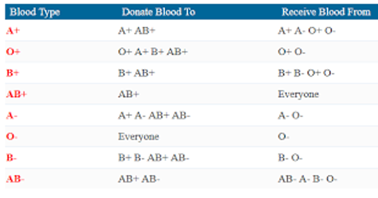
Task: Open the red AB+ blood type label
Action: point(16,94)
